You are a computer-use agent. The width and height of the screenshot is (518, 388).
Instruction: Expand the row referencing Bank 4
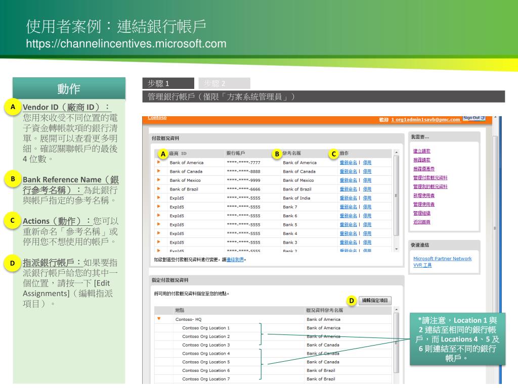point(158,233)
